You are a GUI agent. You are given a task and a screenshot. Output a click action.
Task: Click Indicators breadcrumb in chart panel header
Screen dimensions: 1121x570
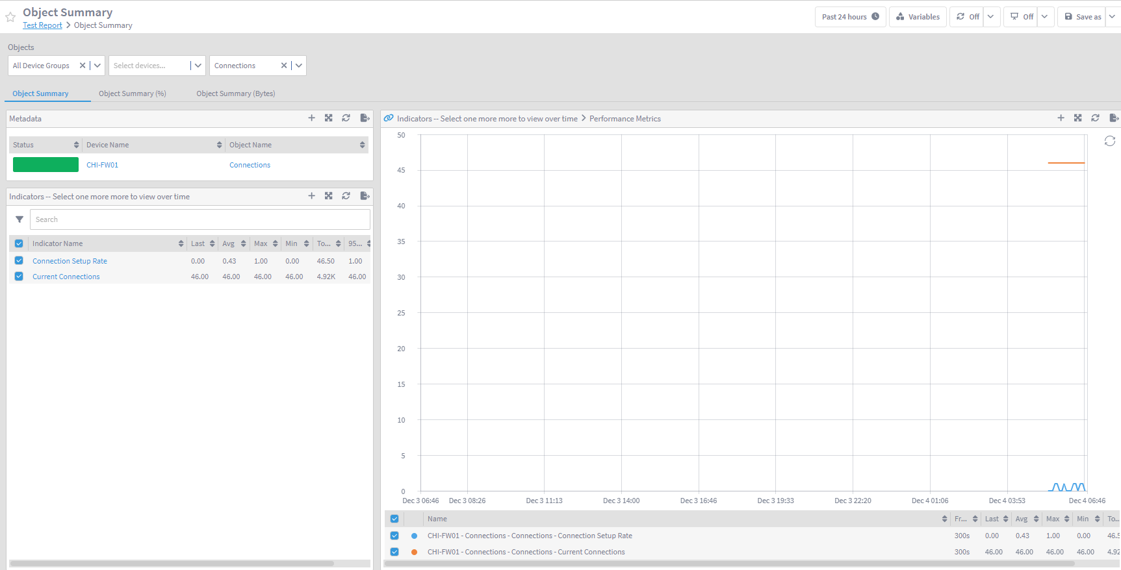coord(487,119)
